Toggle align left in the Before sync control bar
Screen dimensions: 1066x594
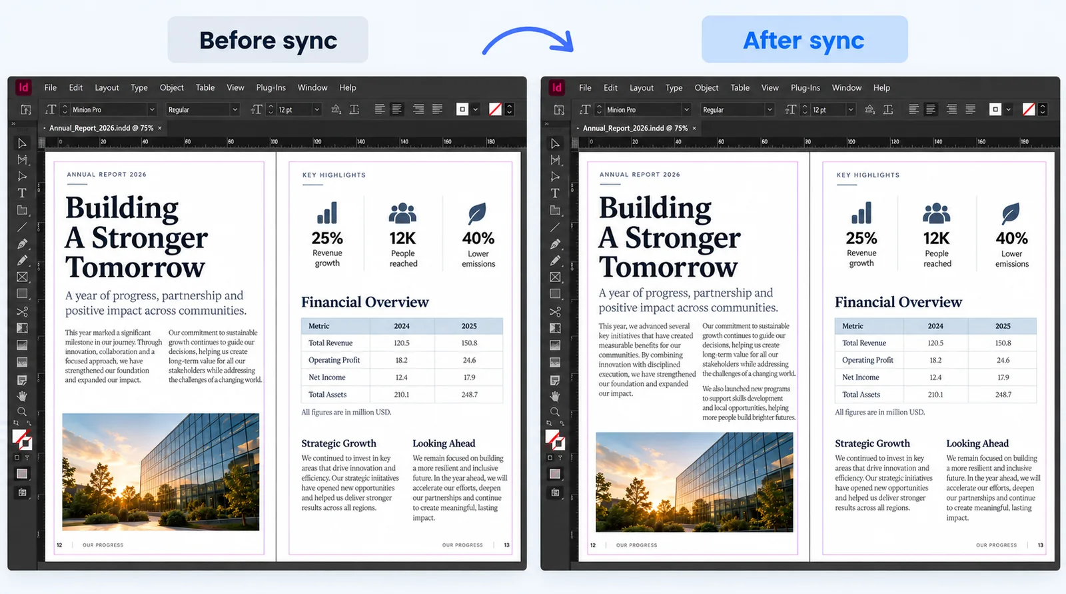(379, 109)
